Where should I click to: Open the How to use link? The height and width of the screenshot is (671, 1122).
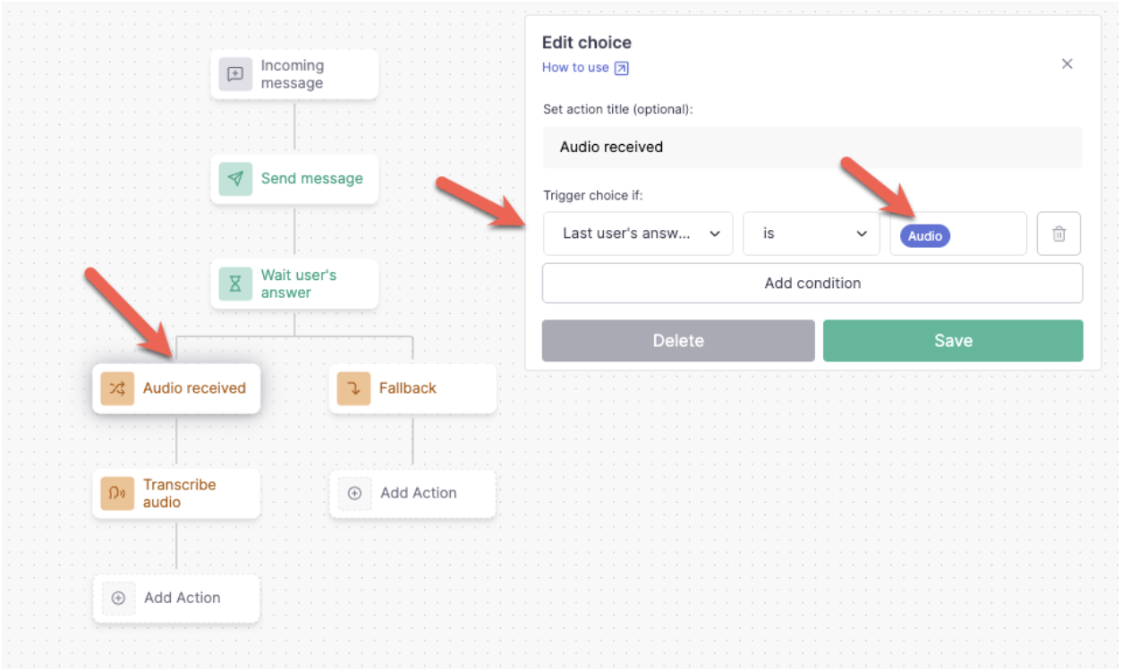point(575,67)
